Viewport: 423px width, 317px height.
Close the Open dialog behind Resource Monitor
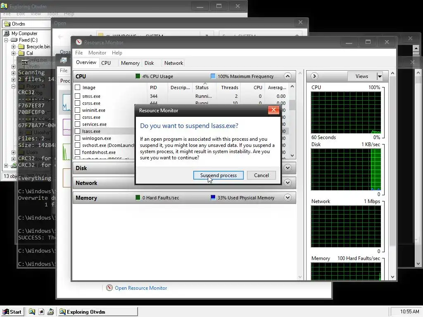pyautogui.click(x=300, y=22)
